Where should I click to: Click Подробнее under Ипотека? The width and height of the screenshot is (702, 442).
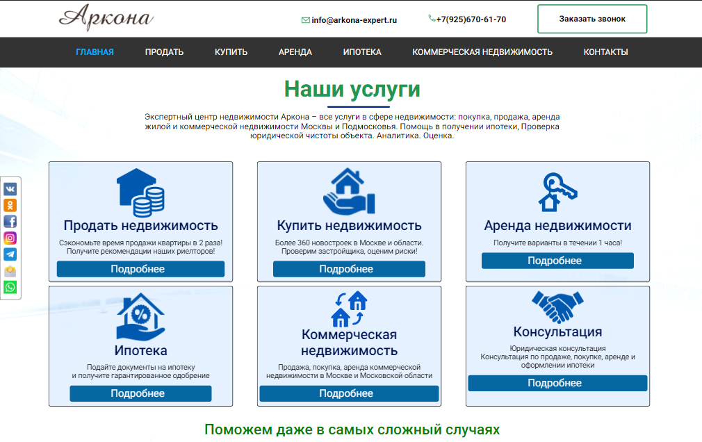pos(140,393)
